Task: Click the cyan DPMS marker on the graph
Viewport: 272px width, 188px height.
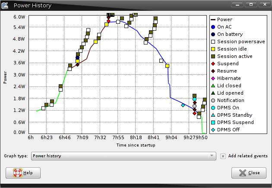Action: [183, 105]
